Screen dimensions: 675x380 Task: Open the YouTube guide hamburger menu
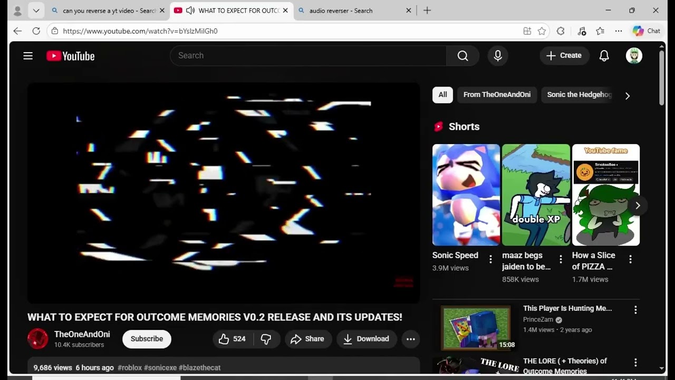click(28, 56)
